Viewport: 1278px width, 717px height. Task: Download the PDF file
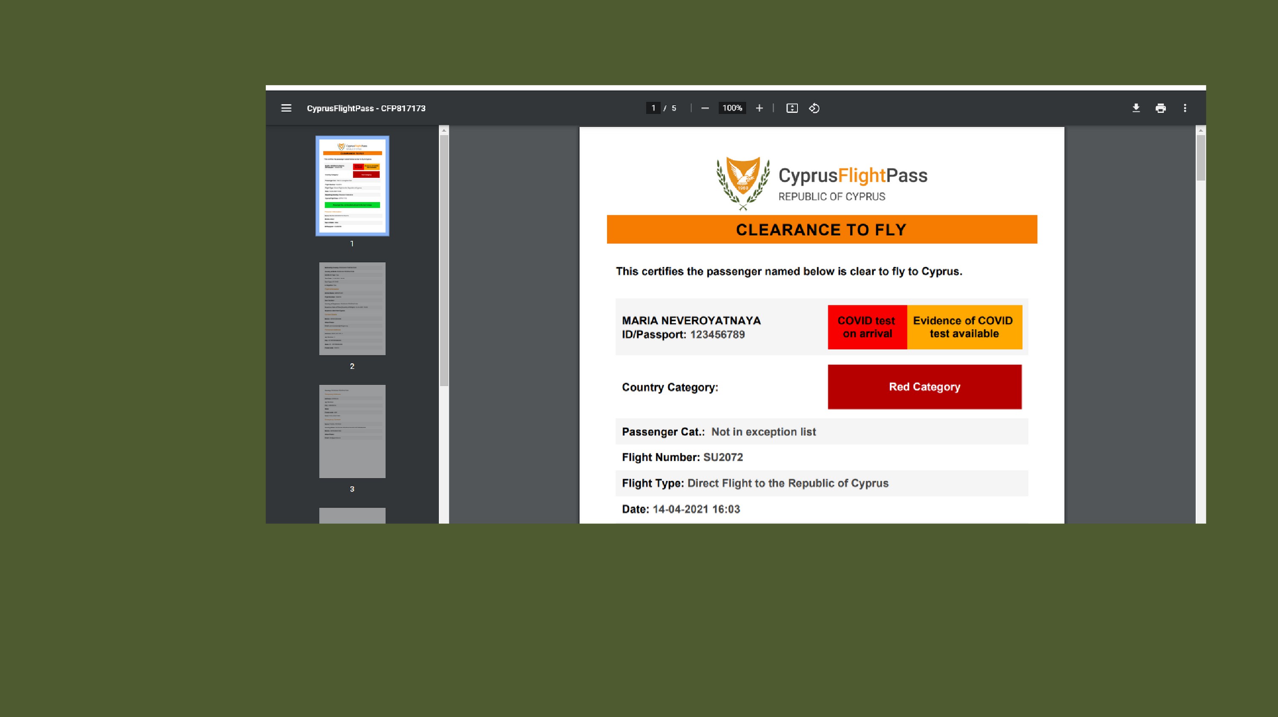(1136, 108)
